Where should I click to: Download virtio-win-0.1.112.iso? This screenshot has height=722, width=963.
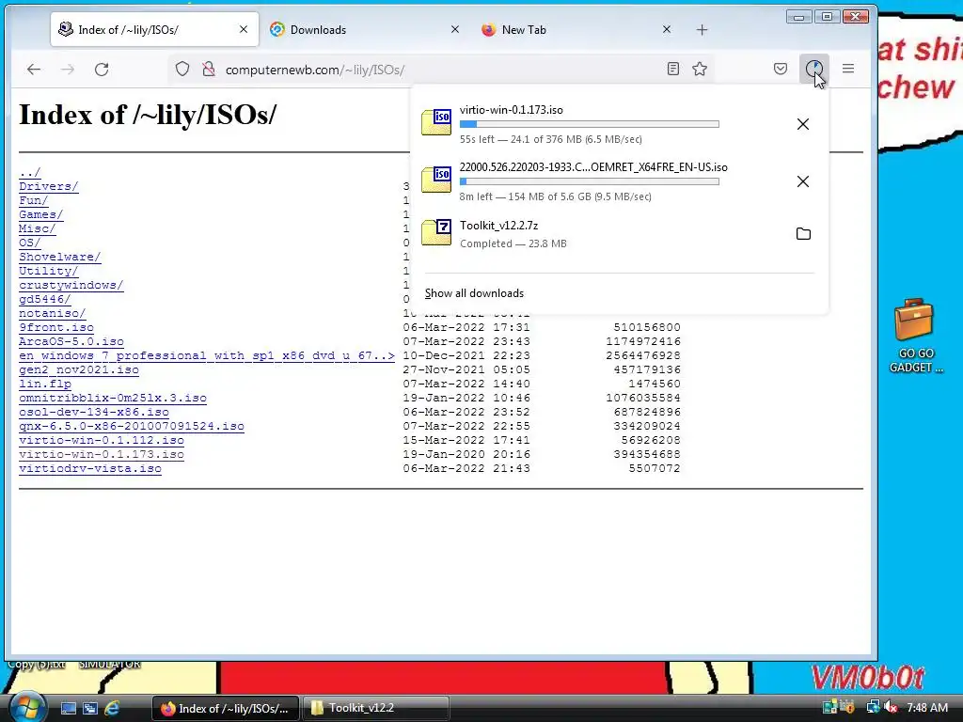point(102,441)
